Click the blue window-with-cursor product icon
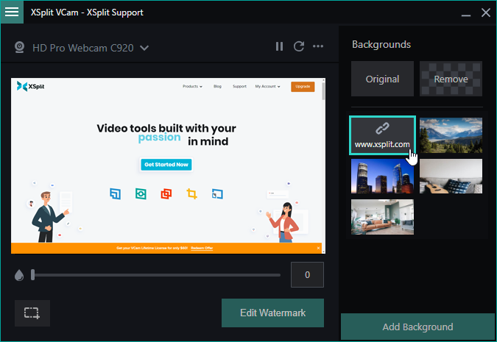The height and width of the screenshot is (342, 497). pos(217,193)
